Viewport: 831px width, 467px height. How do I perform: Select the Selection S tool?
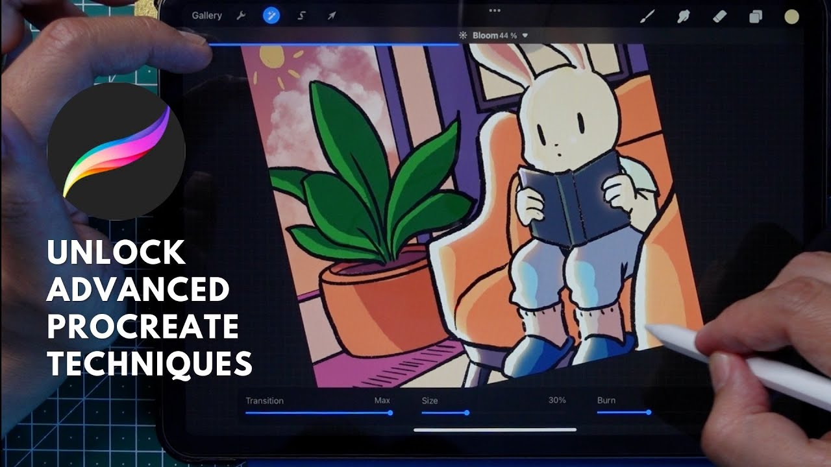click(302, 16)
